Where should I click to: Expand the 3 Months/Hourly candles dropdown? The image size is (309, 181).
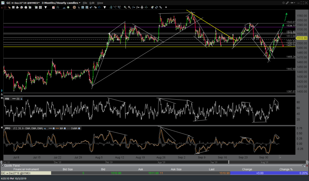point(61,3)
